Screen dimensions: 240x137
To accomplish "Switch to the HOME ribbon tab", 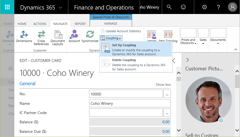I will (22, 24).
